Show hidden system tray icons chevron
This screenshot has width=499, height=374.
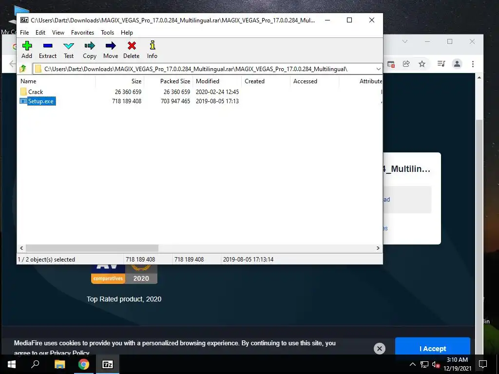[412, 364]
